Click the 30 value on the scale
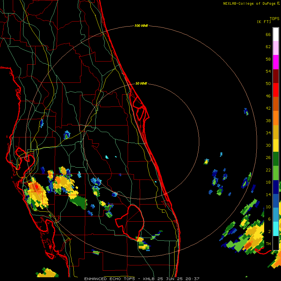 (x=268, y=145)
